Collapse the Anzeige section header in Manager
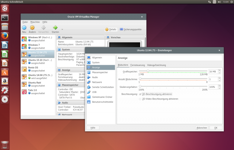This screenshot has height=150, width=234. coord(71,70)
